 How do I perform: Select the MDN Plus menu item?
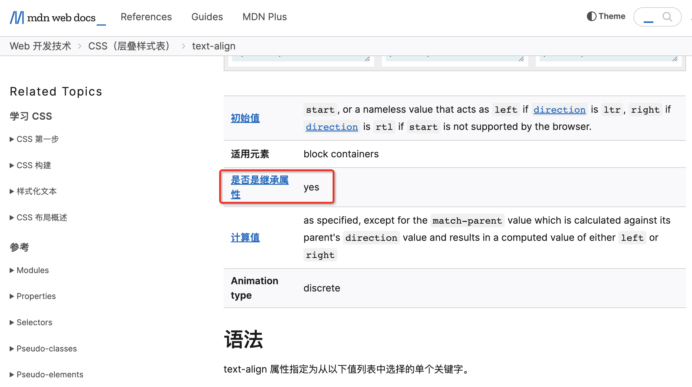coord(264,17)
